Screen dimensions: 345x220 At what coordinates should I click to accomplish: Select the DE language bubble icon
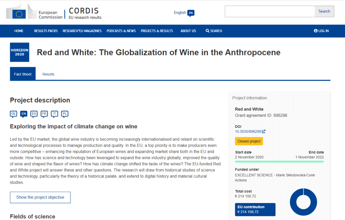(x=13, y=114)
